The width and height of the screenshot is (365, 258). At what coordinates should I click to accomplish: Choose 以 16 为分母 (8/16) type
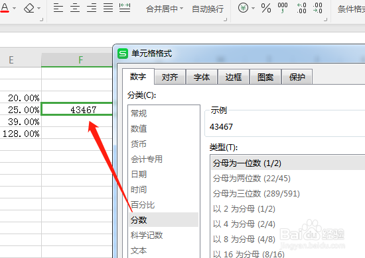pyautogui.click(x=288, y=253)
